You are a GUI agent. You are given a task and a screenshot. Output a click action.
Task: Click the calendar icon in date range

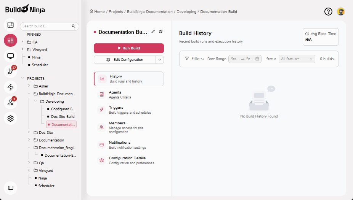(257, 59)
